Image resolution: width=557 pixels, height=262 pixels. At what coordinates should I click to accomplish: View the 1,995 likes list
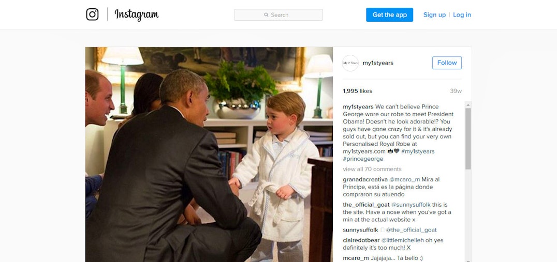pyautogui.click(x=357, y=91)
